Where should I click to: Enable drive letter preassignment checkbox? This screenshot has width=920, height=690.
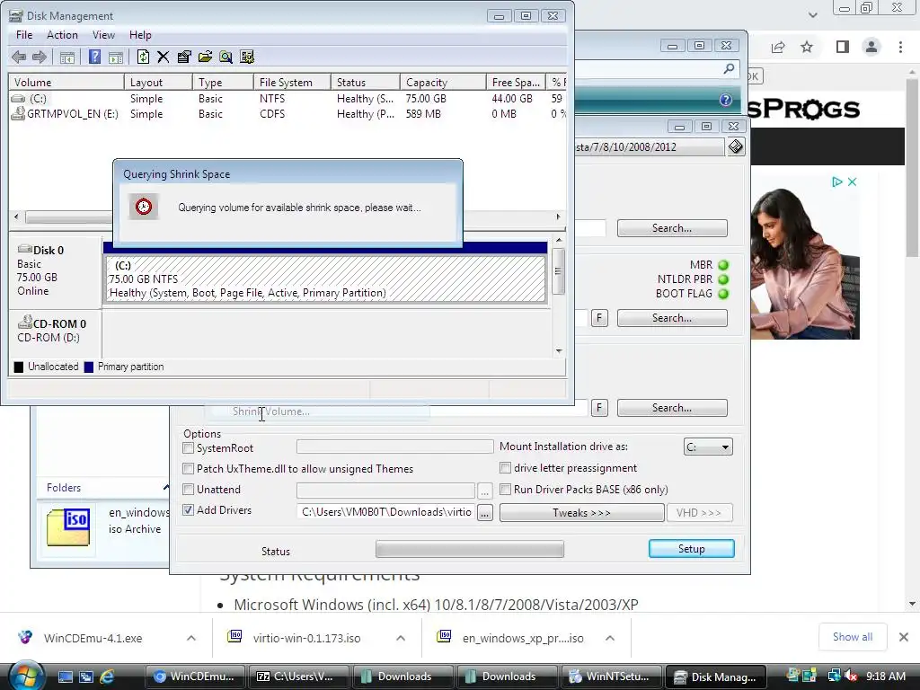505,467
